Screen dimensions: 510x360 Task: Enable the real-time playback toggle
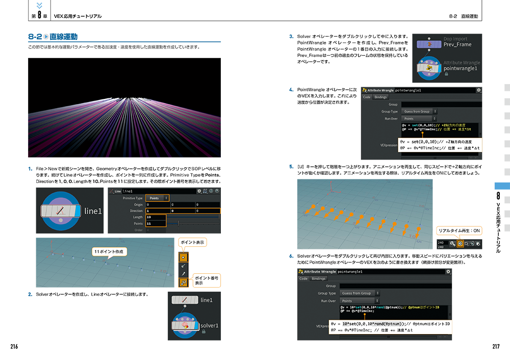(460, 243)
